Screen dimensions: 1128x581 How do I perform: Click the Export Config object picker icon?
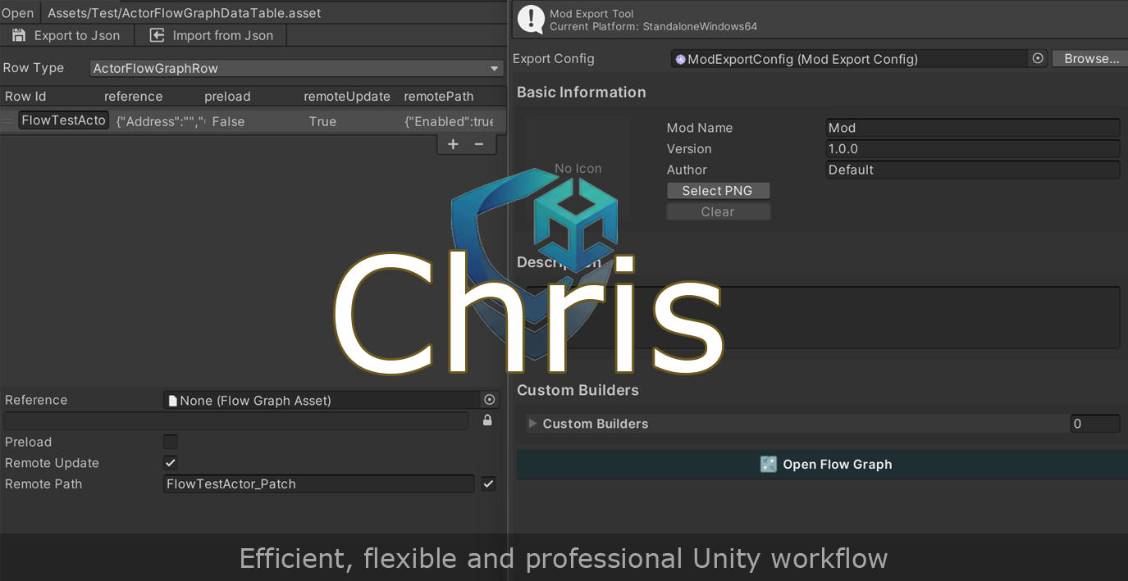[1038, 58]
